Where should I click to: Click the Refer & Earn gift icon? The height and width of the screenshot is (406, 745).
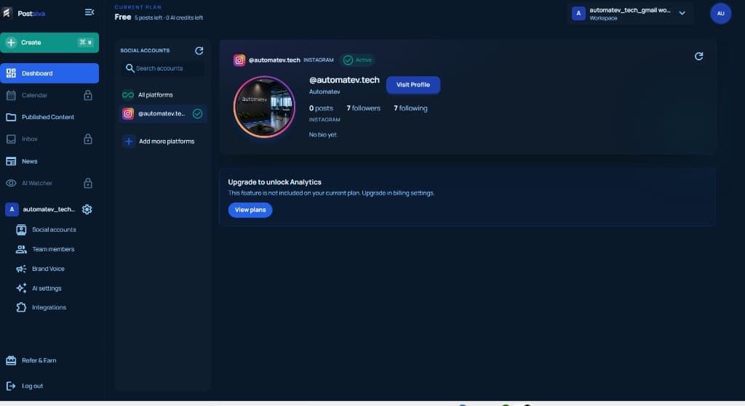tap(11, 360)
